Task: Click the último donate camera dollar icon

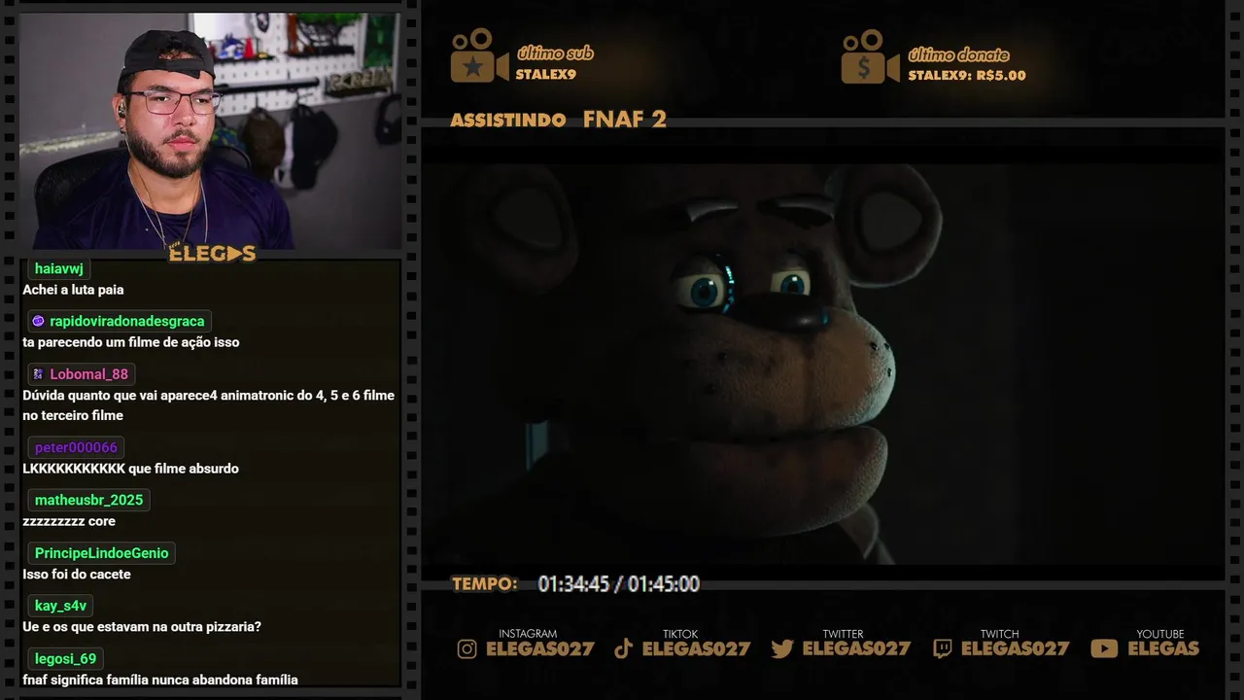Action: (x=870, y=56)
